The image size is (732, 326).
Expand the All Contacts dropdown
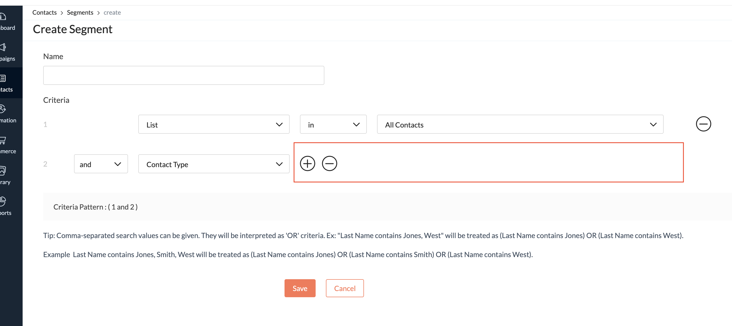coord(520,124)
